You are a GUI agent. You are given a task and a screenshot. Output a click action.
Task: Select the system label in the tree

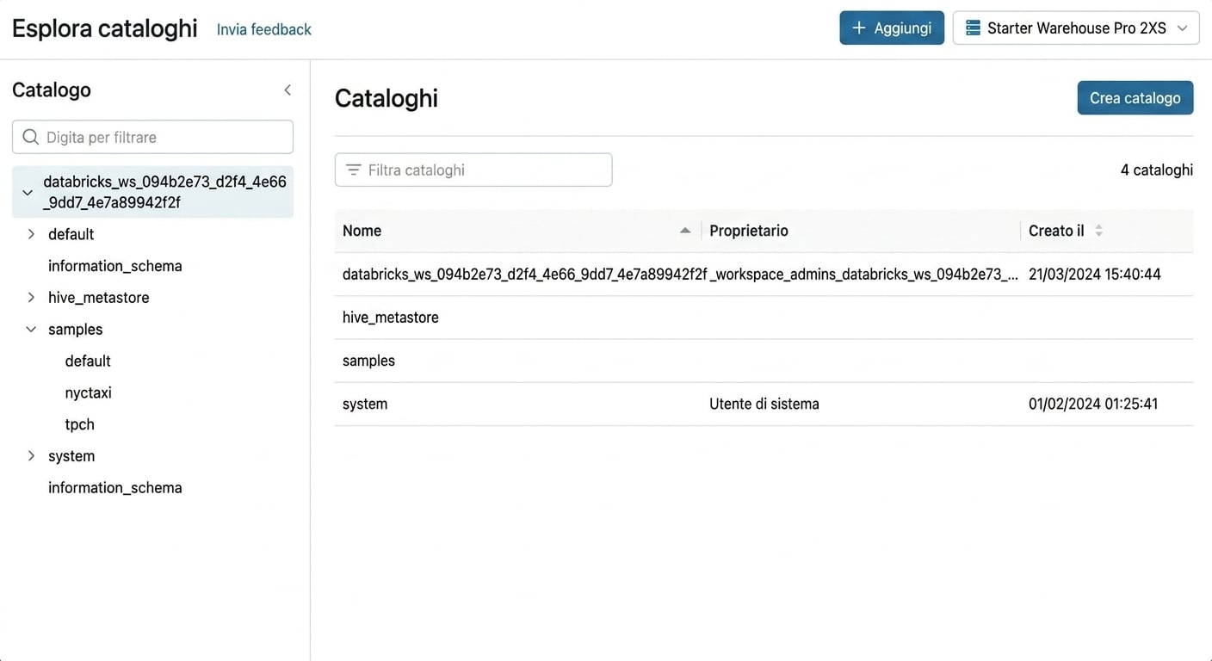(x=71, y=456)
